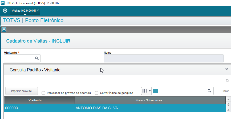Page up with the double-arrow scroll button
Image resolution: width=231 pixels, height=119 pixels.
click(x=228, y=104)
